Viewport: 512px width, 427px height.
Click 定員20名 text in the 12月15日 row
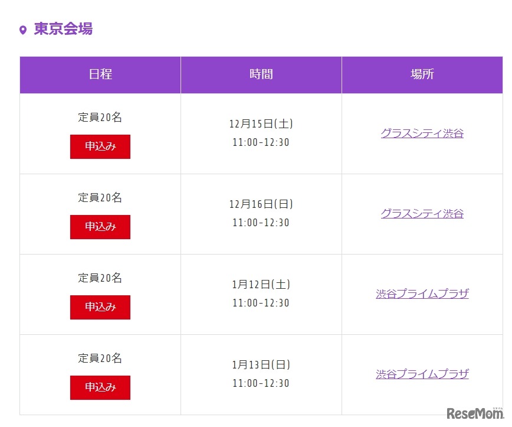(100, 118)
